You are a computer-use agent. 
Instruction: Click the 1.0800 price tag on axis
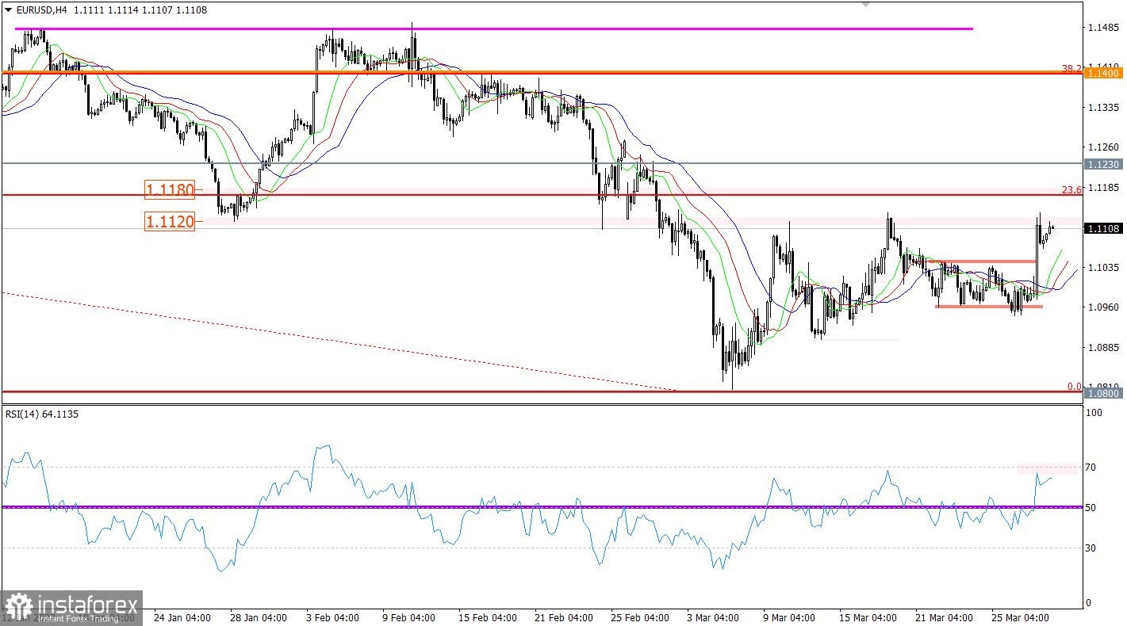pyautogui.click(x=1103, y=393)
